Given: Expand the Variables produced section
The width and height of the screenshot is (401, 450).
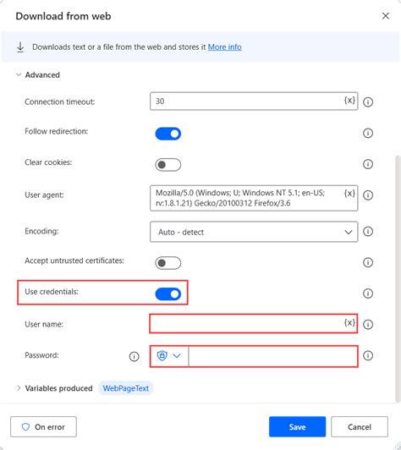Looking at the screenshot, I should click(54, 388).
